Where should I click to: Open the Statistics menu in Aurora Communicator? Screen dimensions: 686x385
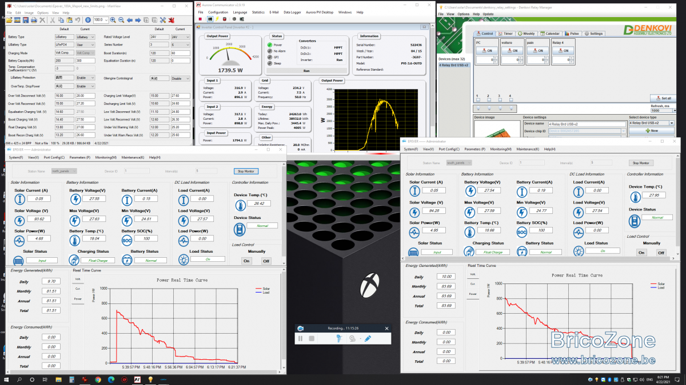[x=258, y=12]
